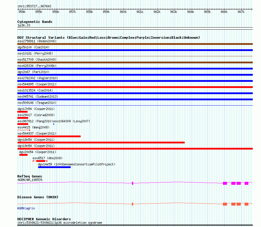Click the brown bar under nsv517709

pyautogui.click(x=135, y=62)
